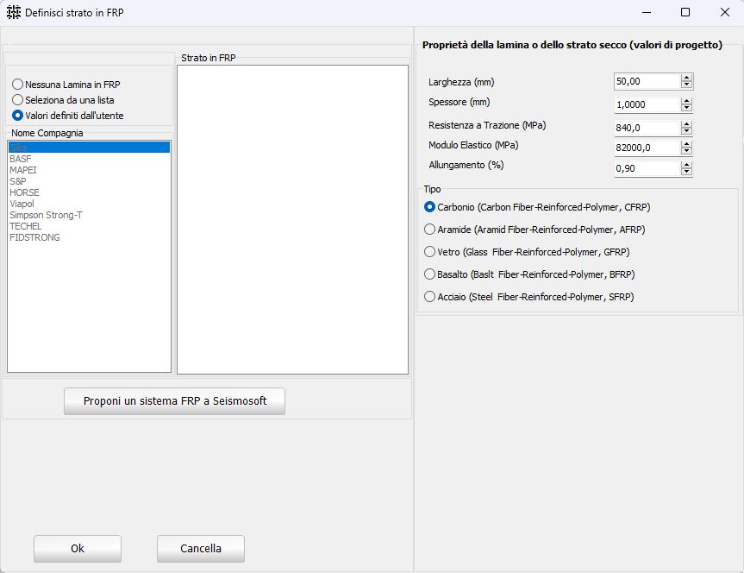This screenshot has width=744, height=573.
Task: Increase Spessore value with up arrow
Action: point(686,101)
